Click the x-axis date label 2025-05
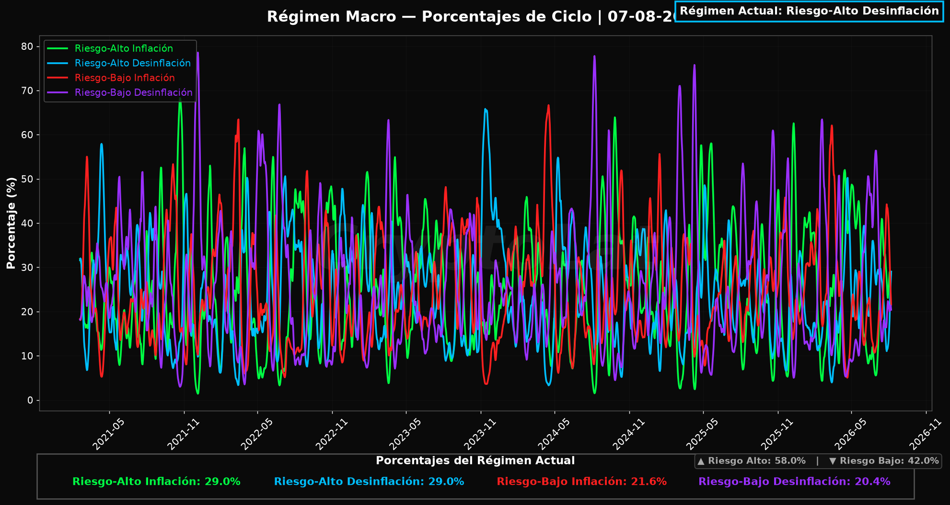This screenshot has height=505, width=950. [703, 434]
